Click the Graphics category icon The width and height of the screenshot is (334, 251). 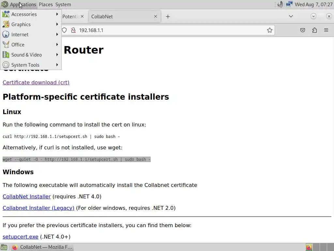coord(6,24)
